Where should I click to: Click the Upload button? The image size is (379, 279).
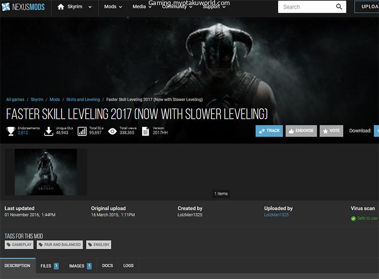[x=367, y=7]
